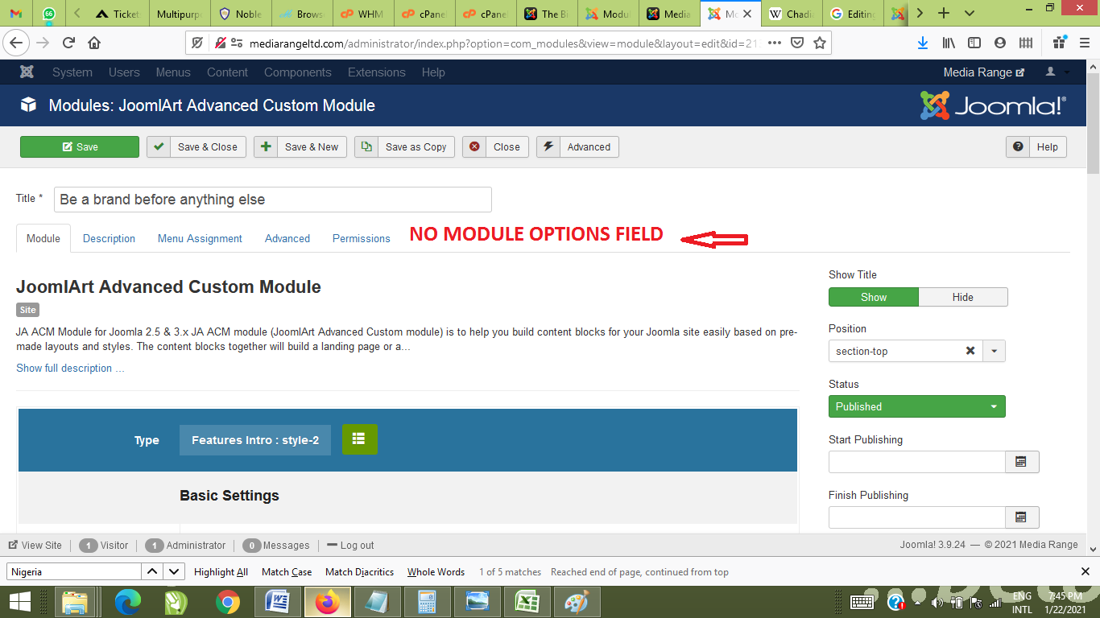Go to the Firefox home page

(94, 43)
